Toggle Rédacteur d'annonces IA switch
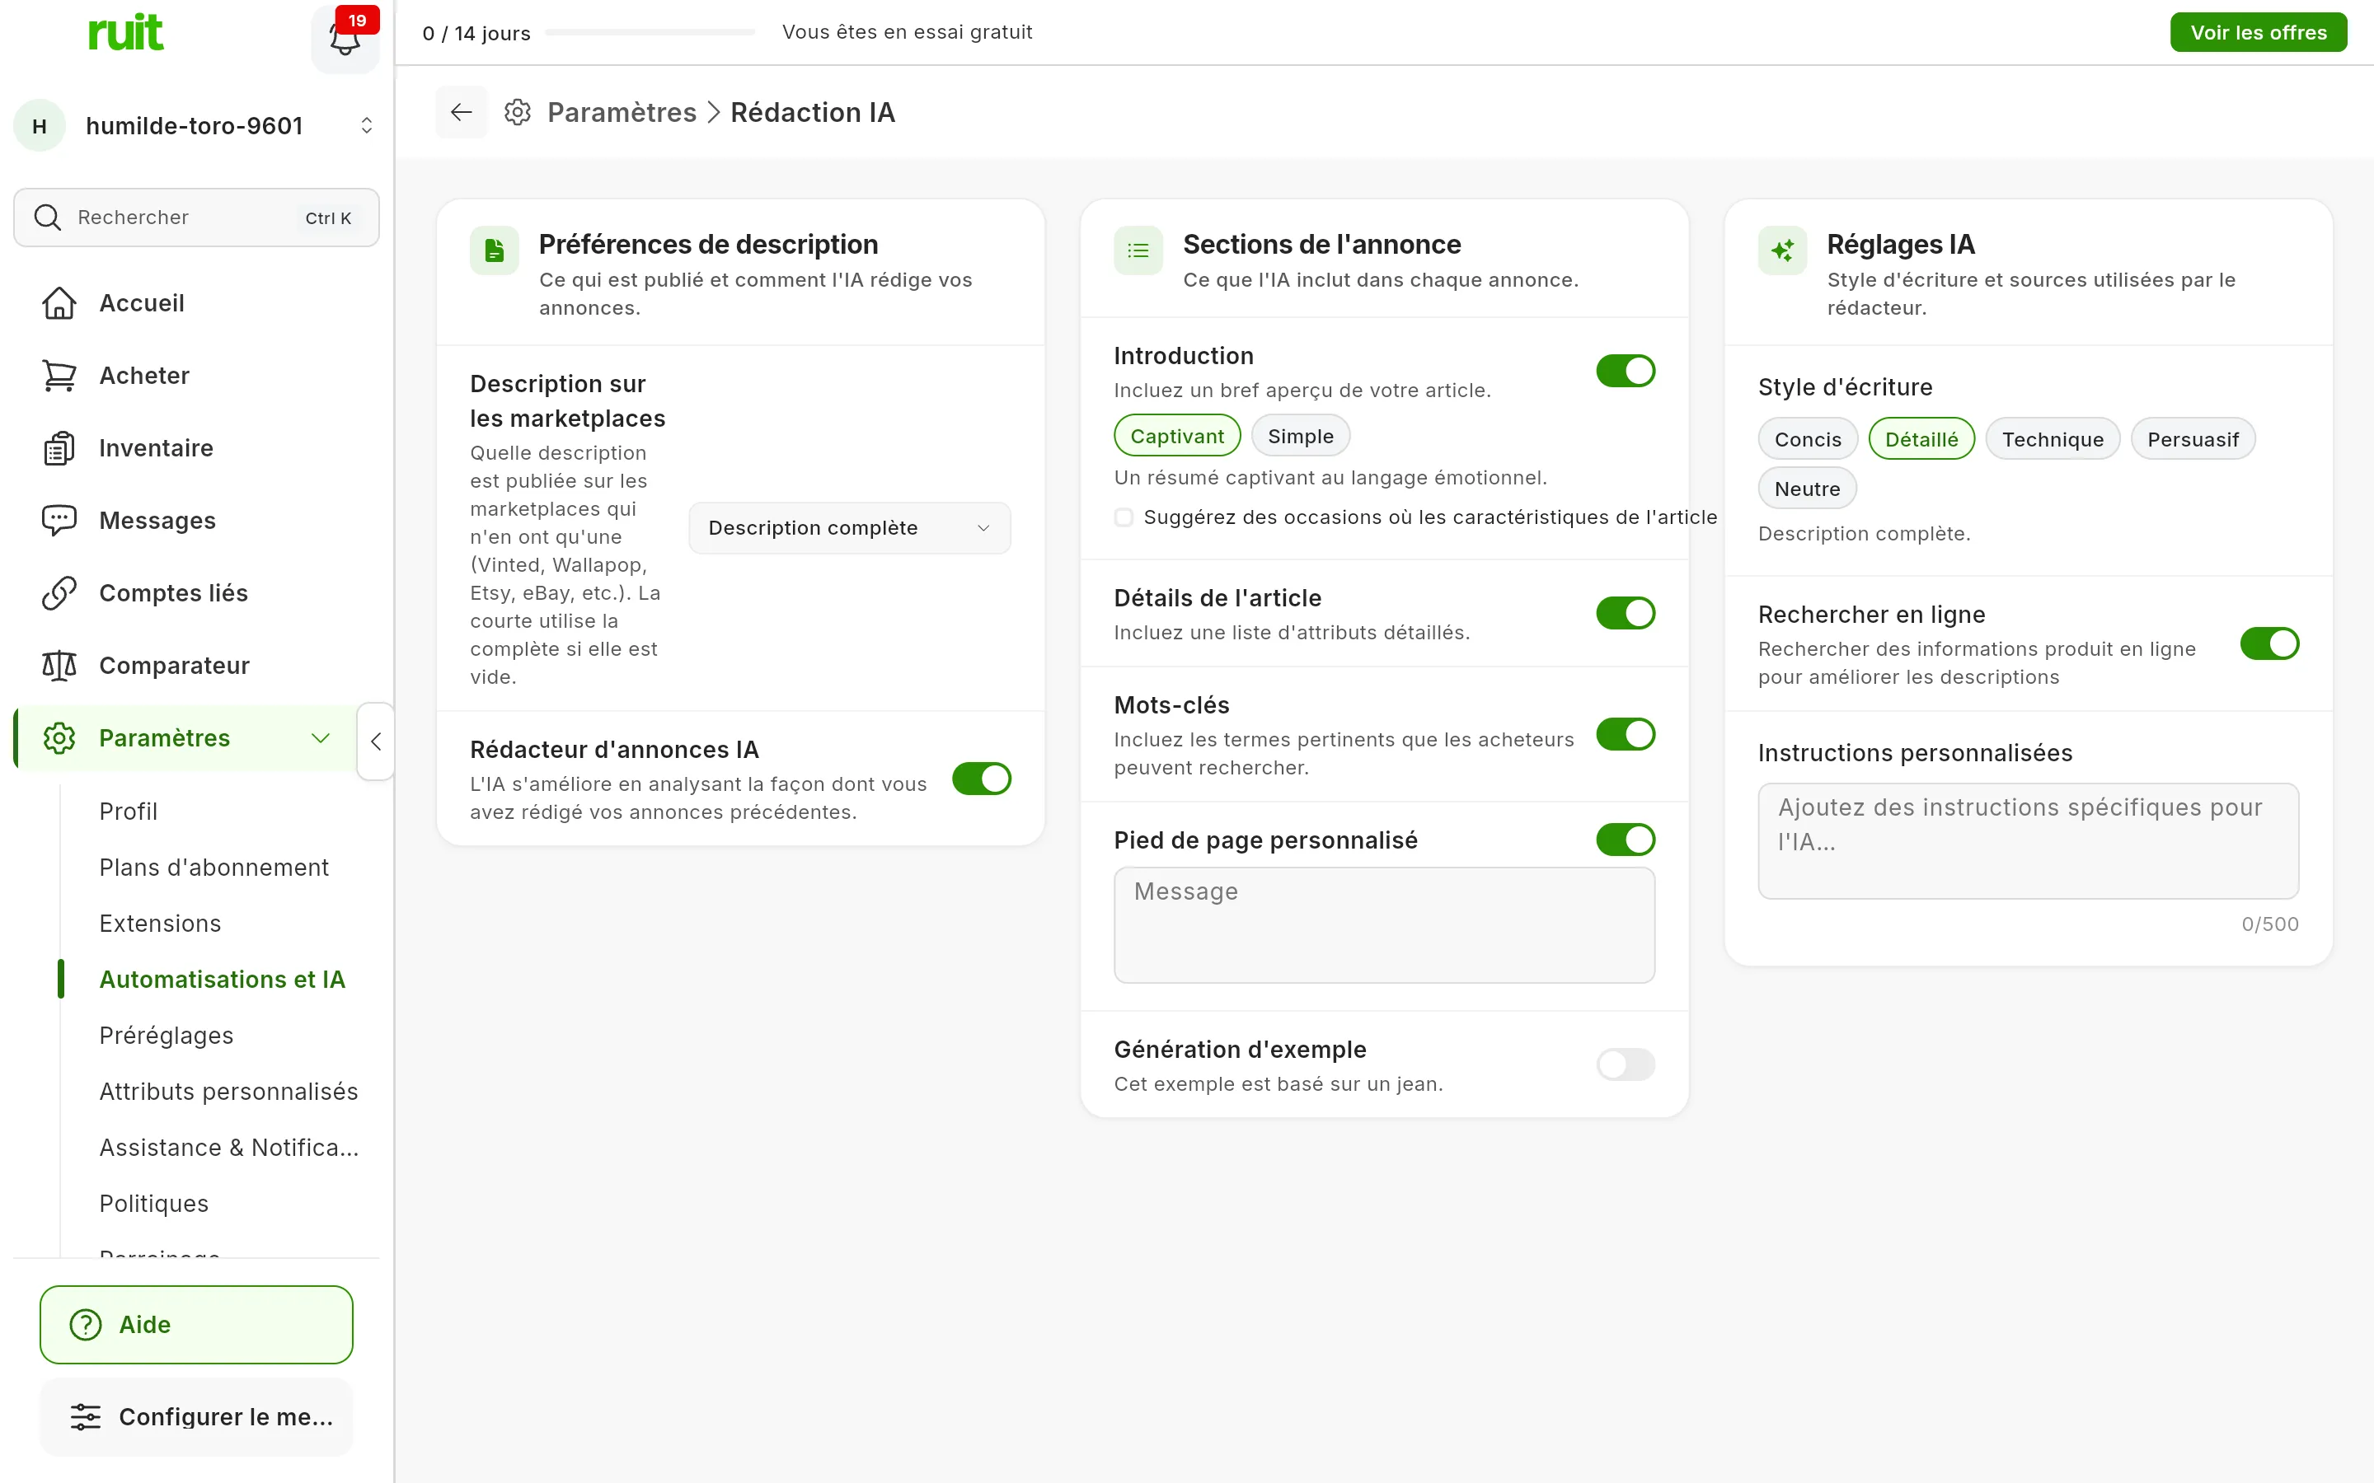2374x1483 pixels. (x=981, y=779)
